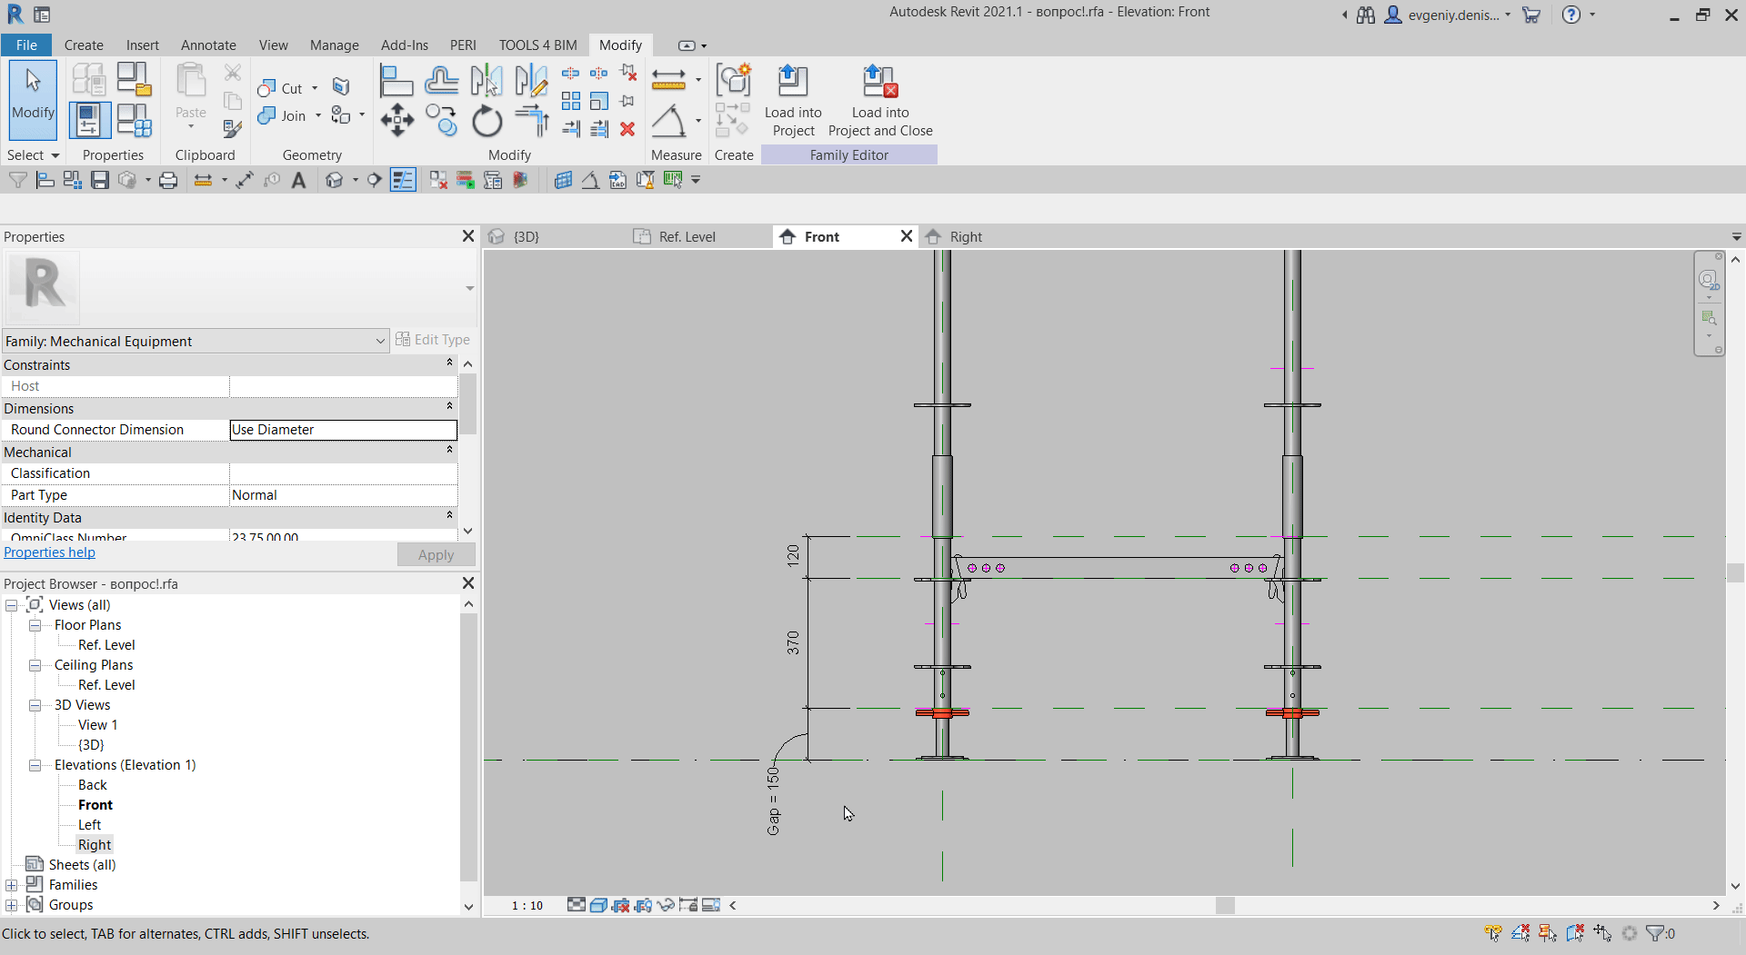The height and width of the screenshot is (955, 1746).
Task: Click the Align tool icon
Action: point(396,81)
